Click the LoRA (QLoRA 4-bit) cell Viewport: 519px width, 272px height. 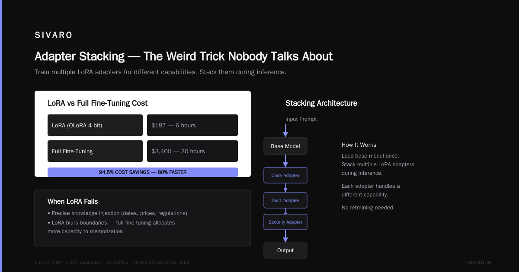tap(95, 125)
